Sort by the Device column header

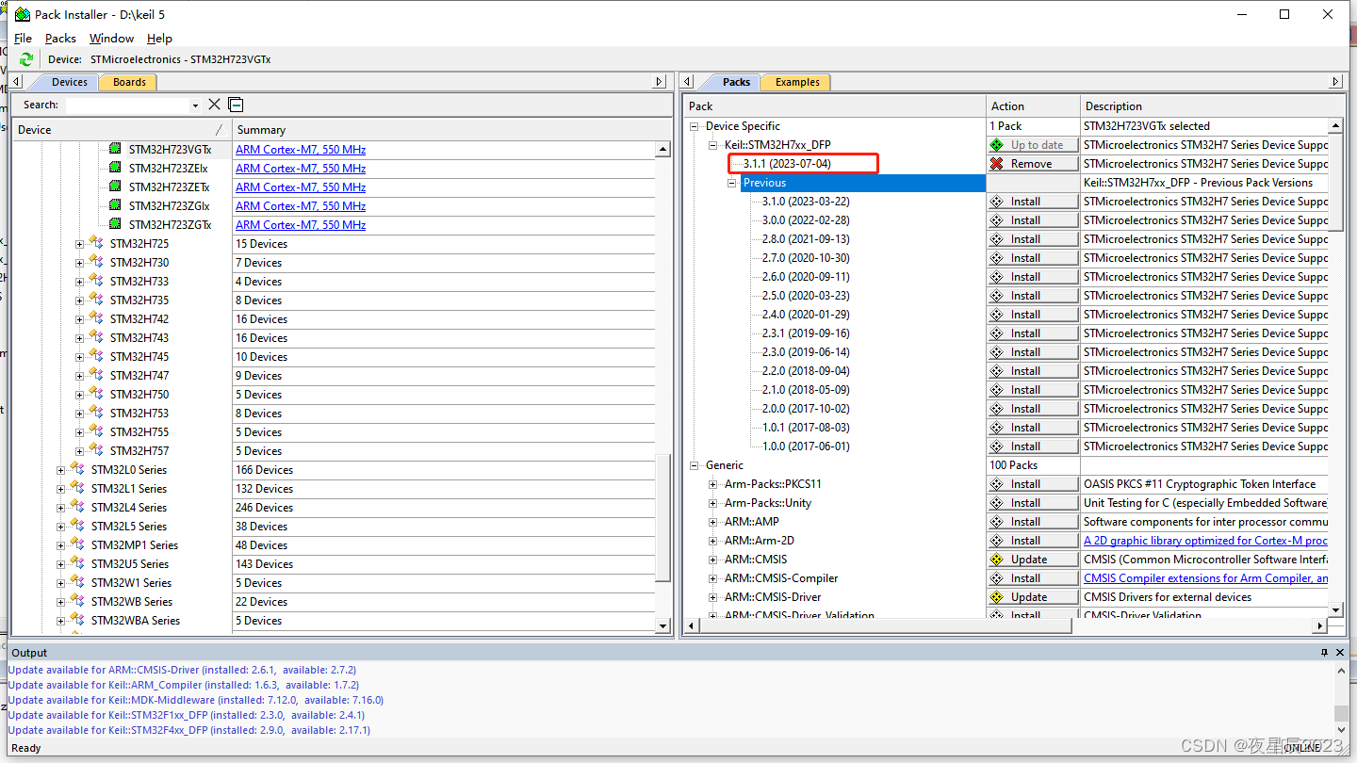coord(123,130)
